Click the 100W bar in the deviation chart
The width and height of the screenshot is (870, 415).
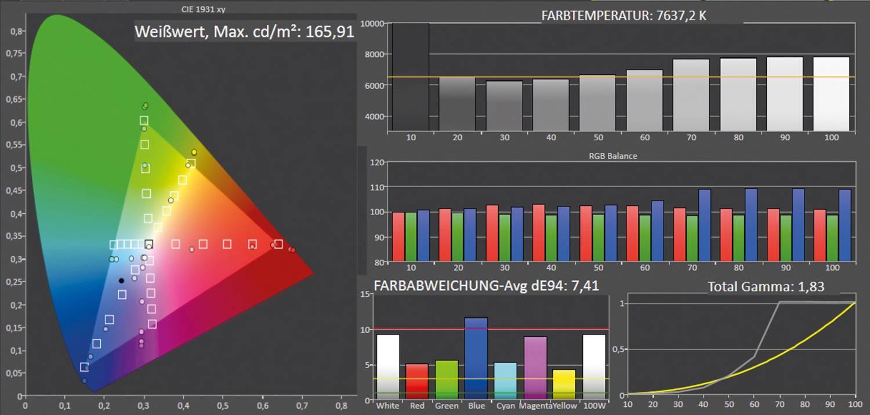coord(594,365)
